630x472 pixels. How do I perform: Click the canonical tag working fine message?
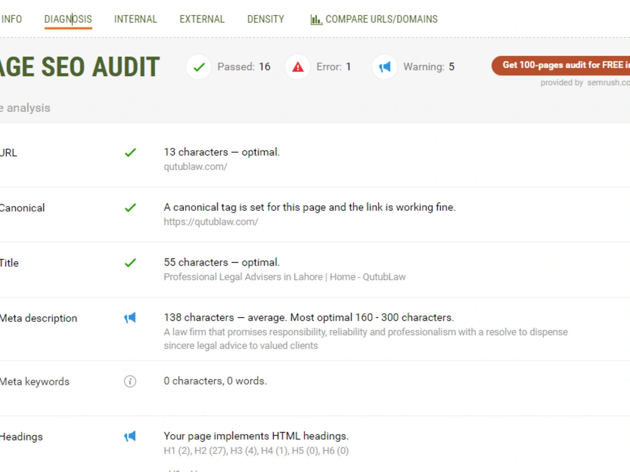pyautogui.click(x=309, y=207)
